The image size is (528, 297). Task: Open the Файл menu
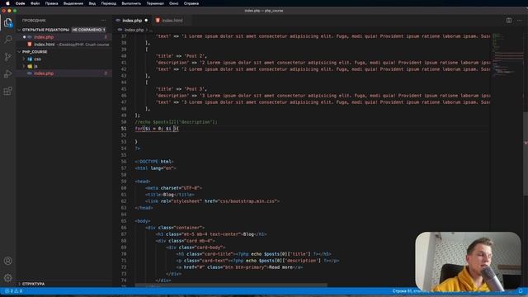pos(35,3)
